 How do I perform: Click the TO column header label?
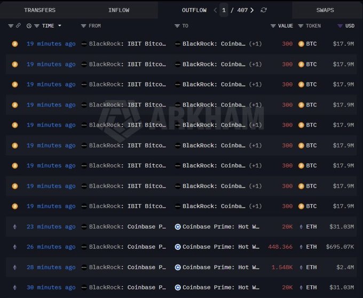pyautogui.click(x=185, y=26)
